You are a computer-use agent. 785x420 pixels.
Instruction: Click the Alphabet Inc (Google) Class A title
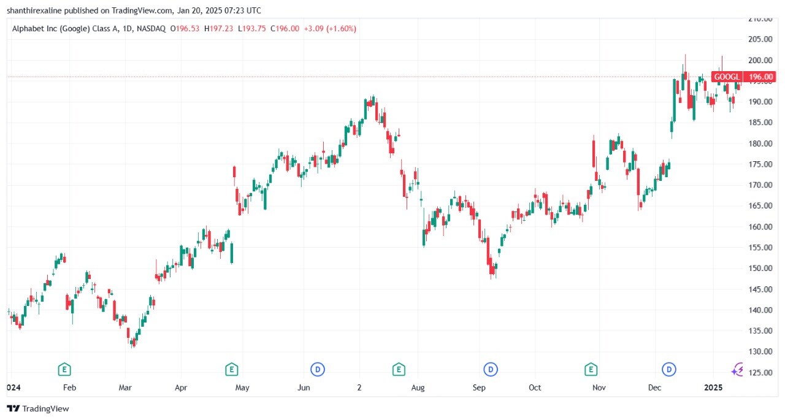(x=66, y=29)
